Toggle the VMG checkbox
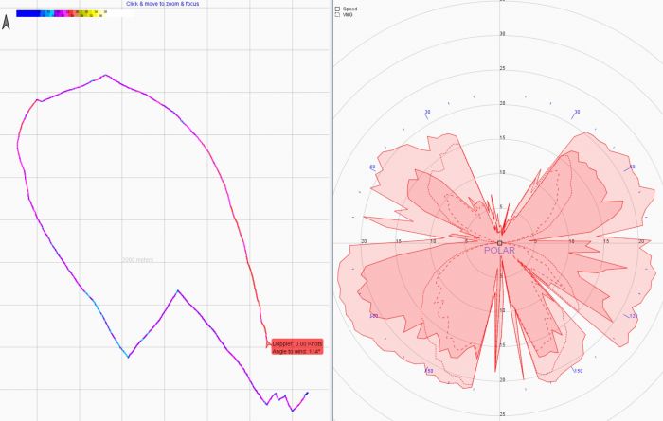 [337, 15]
